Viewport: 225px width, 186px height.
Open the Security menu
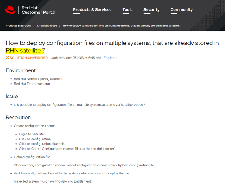151,10
